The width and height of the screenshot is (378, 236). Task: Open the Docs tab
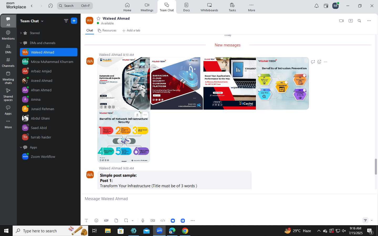tap(186, 7)
